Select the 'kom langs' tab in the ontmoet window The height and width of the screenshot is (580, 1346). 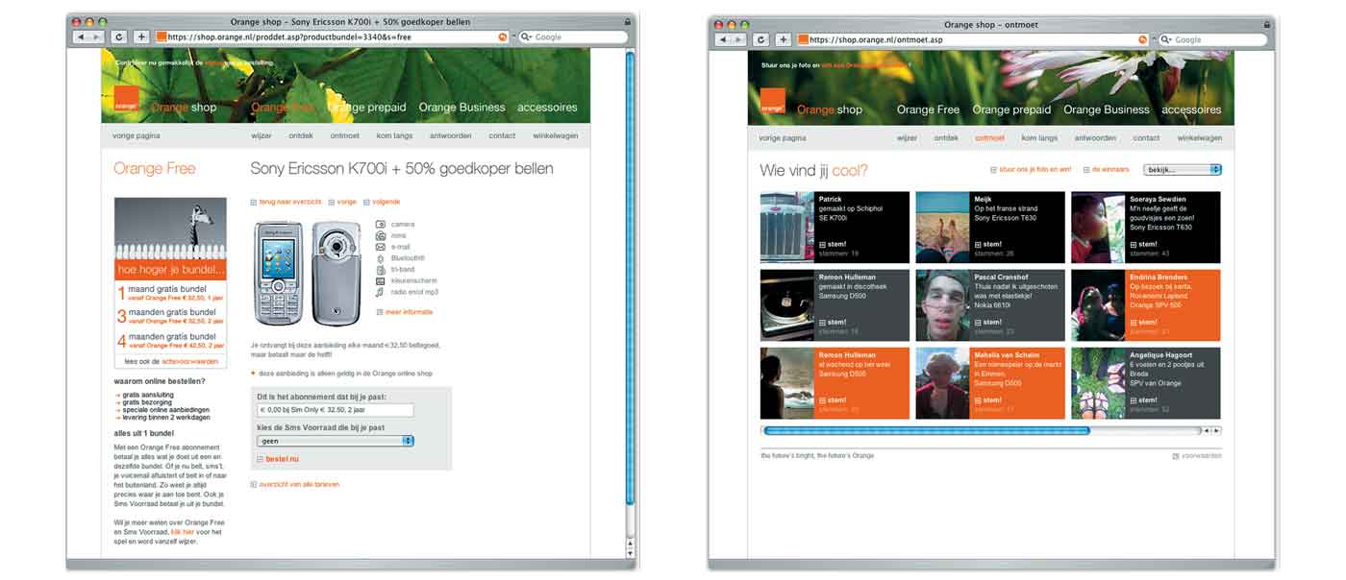(1039, 138)
